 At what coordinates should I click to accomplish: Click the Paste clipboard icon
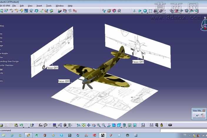pos(16,125)
